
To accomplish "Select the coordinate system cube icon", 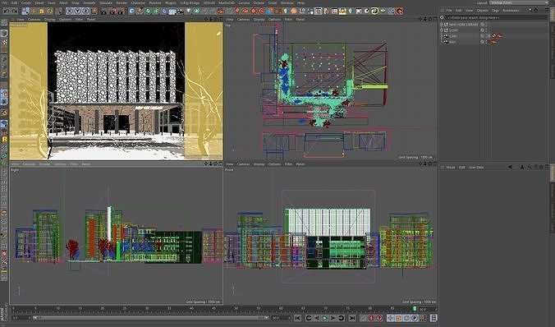I will (x=94, y=12).
